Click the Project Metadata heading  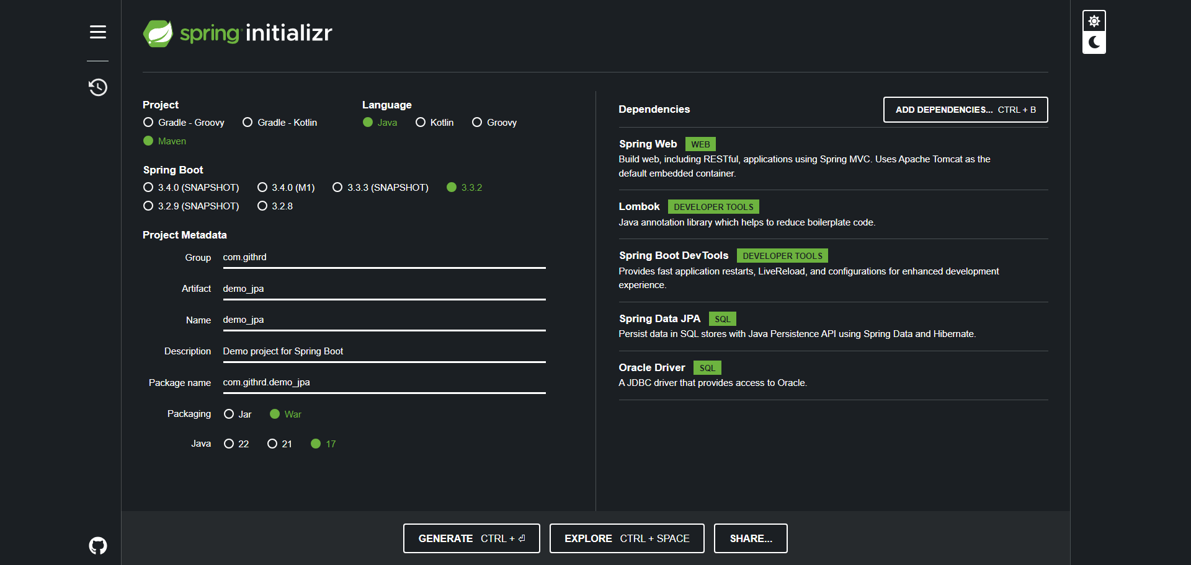tap(185, 235)
